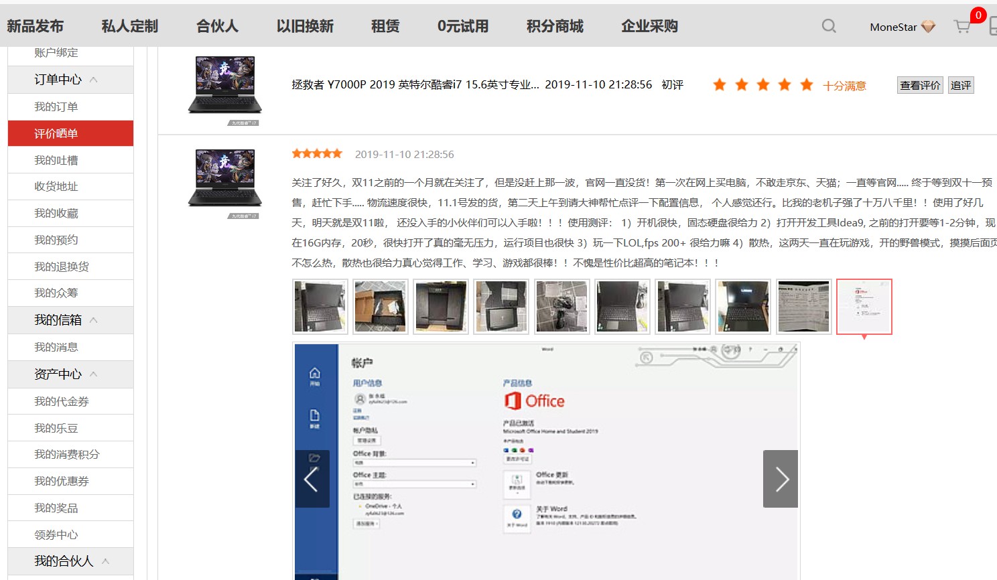Open 新品发布 in top navigation
The width and height of the screenshot is (997, 580).
coord(35,26)
